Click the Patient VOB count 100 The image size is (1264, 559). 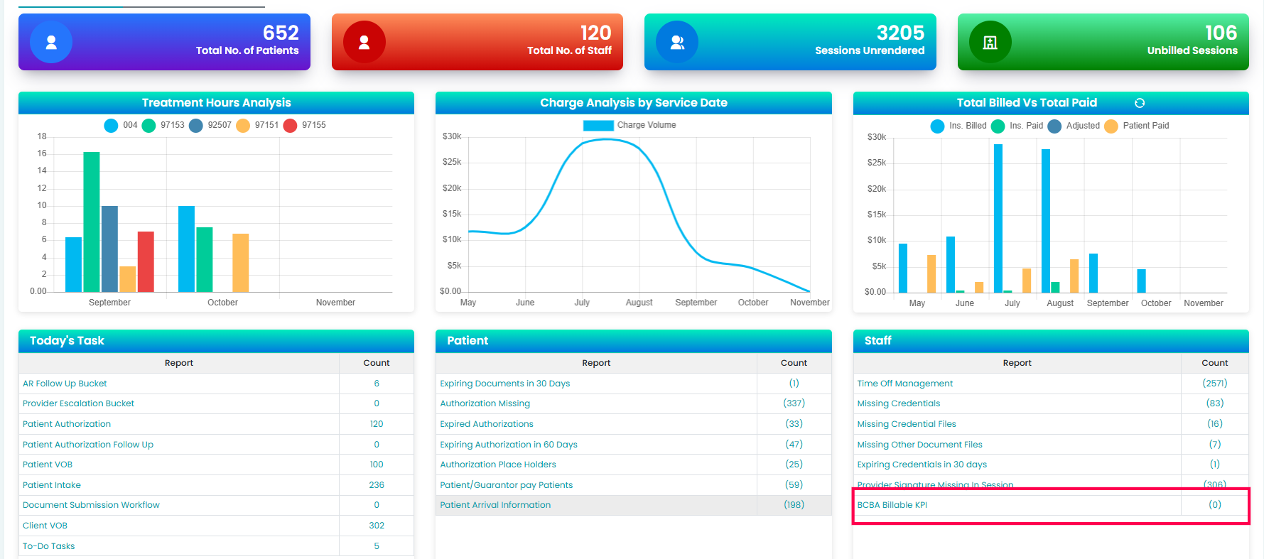coord(377,465)
